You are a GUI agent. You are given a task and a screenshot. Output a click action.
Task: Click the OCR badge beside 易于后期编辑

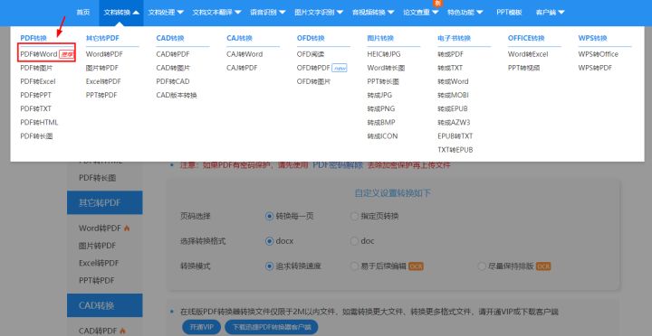point(416,266)
